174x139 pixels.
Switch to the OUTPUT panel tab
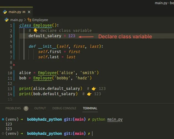point(40,108)
